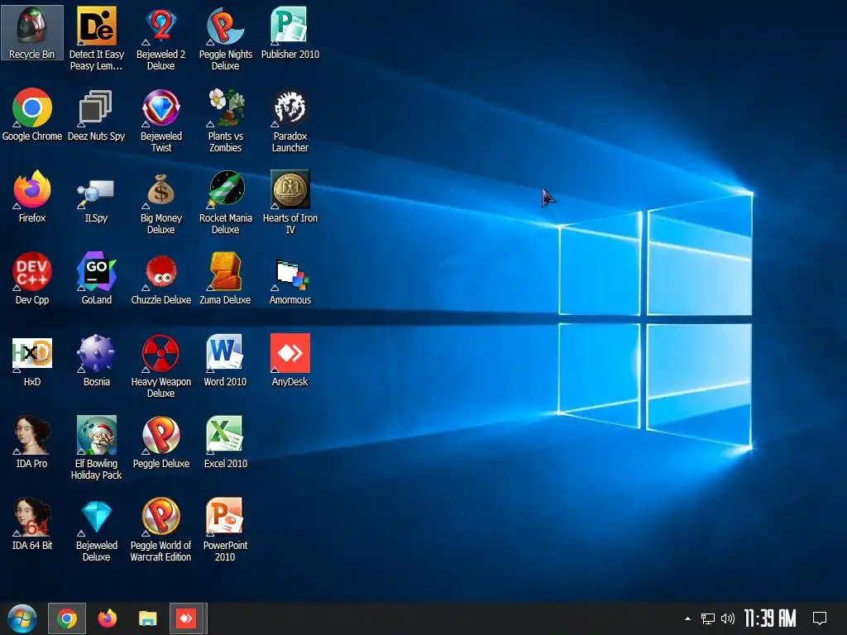The width and height of the screenshot is (847, 635).
Task: Select Publisher 2010 desktop icon
Action: coord(290,32)
